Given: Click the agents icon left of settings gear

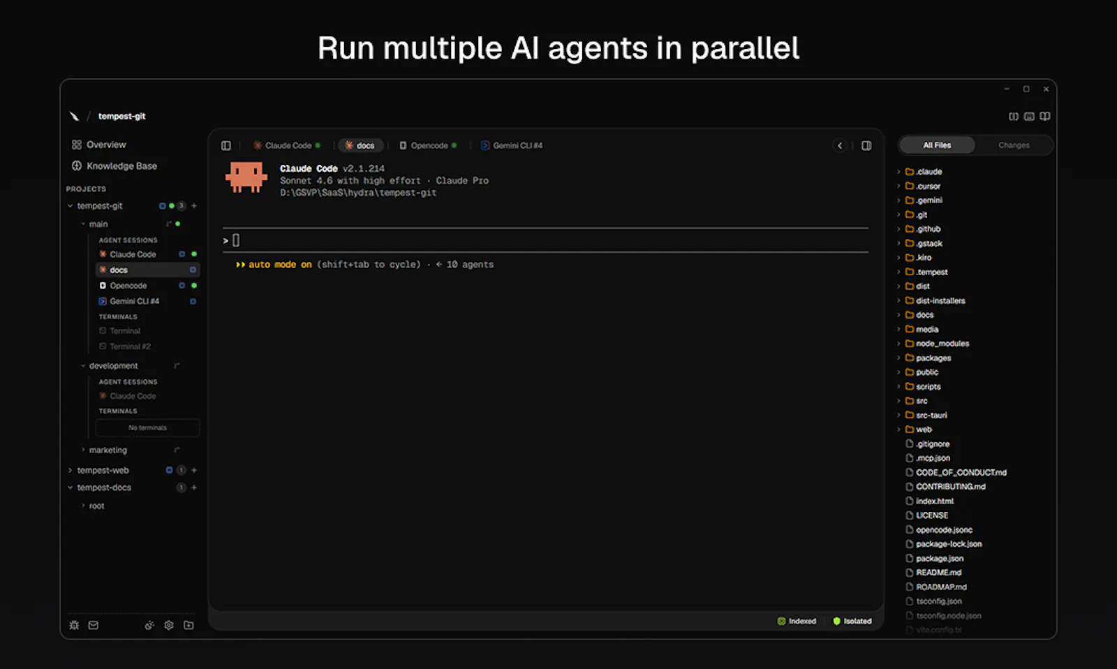Looking at the screenshot, I should (149, 625).
